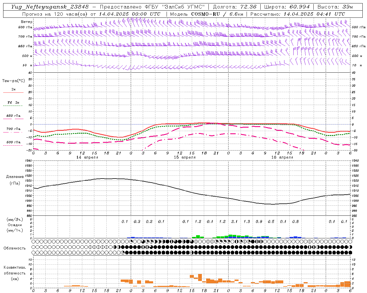
Task: Click the Td 2м dew point legend entry
Action: [13, 102]
